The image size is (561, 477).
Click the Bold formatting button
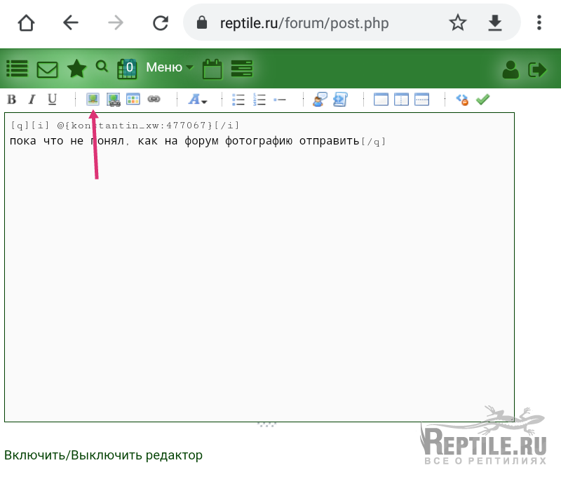(11, 100)
